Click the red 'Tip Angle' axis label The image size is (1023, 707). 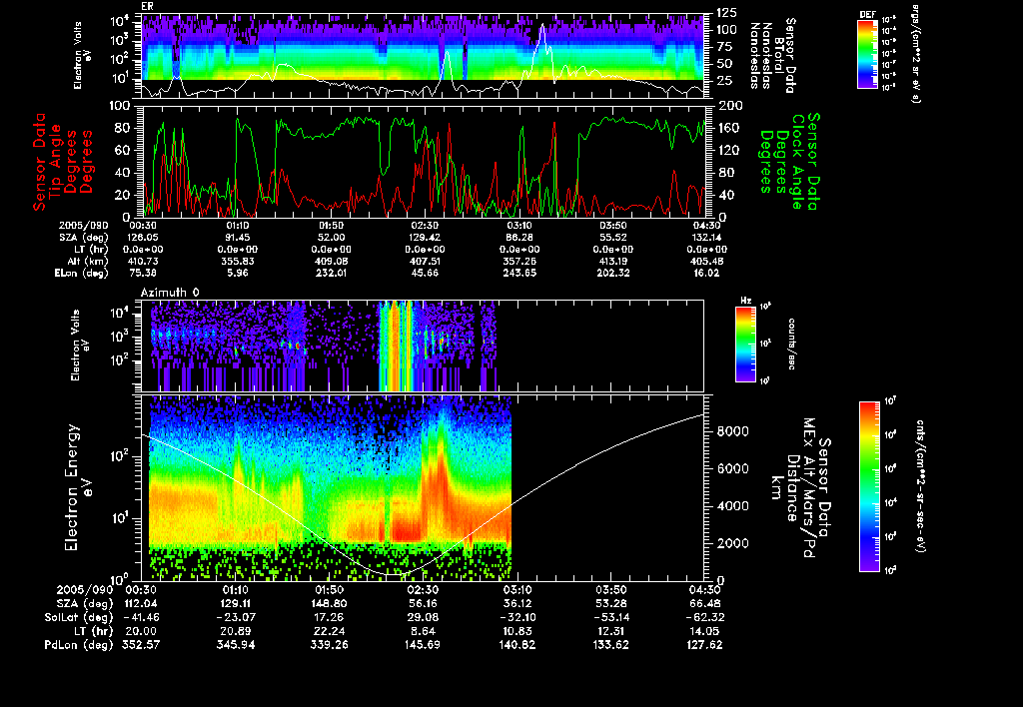click(56, 162)
